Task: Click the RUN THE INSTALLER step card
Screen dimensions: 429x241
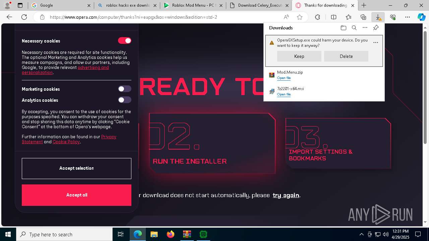Action: pyautogui.click(x=212, y=143)
